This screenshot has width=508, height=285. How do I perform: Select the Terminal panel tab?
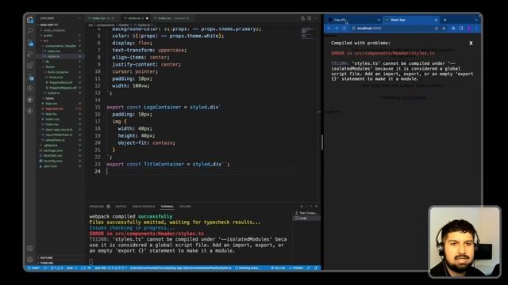pyautogui.click(x=167, y=207)
